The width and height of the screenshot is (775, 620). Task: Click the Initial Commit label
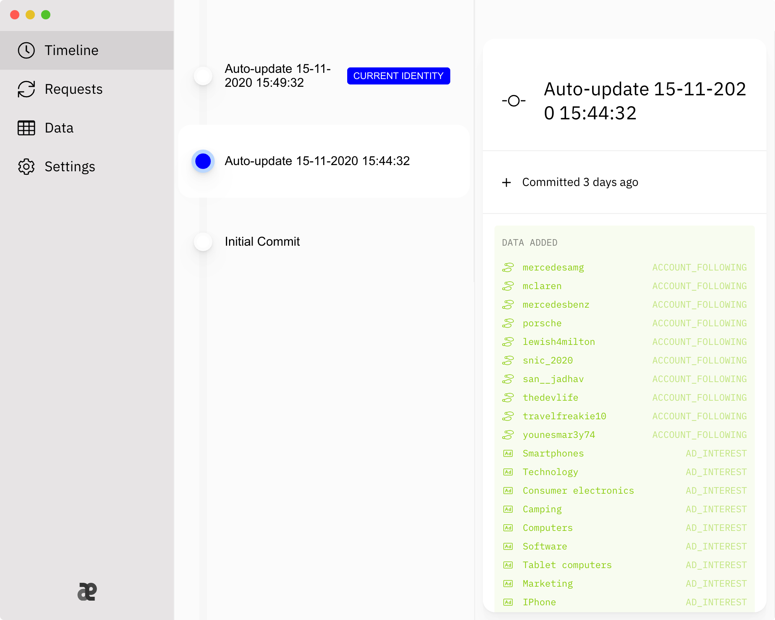262,242
